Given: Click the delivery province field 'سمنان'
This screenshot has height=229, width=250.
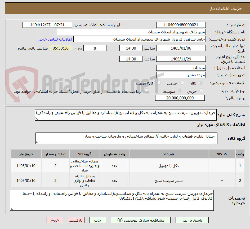Looking at the screenshot, I should (x=181, y=68).
